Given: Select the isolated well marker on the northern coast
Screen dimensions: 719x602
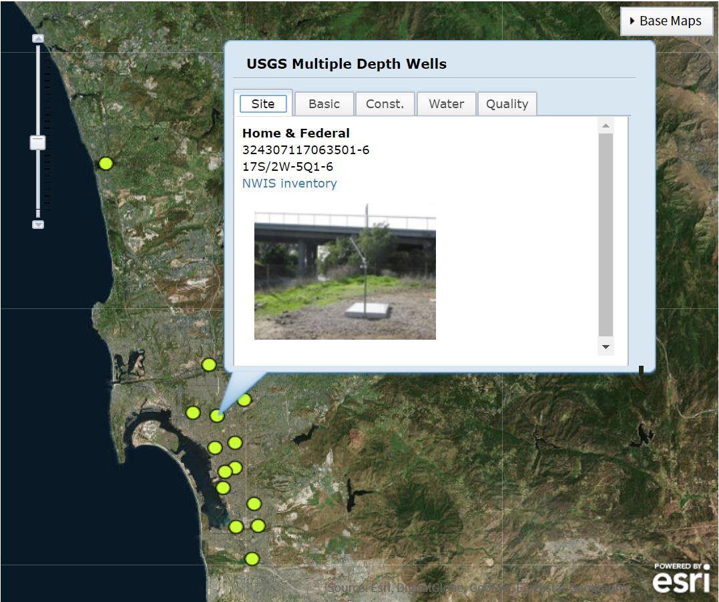Looking at the screenshot, I should click(x=105, y=162).
